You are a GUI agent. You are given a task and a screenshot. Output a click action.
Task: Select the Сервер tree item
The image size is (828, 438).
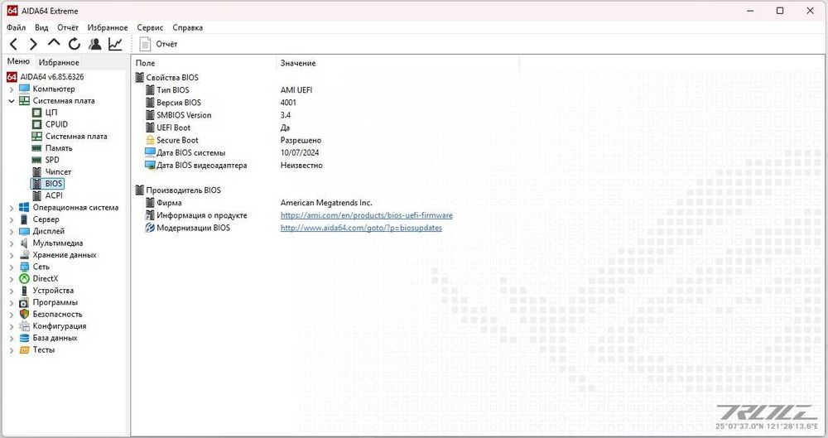coord(46,219)
